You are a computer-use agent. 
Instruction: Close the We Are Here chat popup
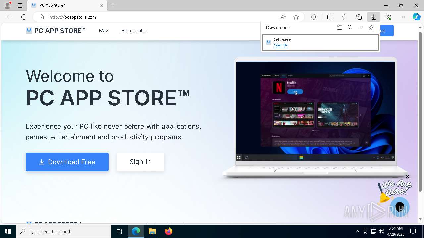[x=408, y=177]
